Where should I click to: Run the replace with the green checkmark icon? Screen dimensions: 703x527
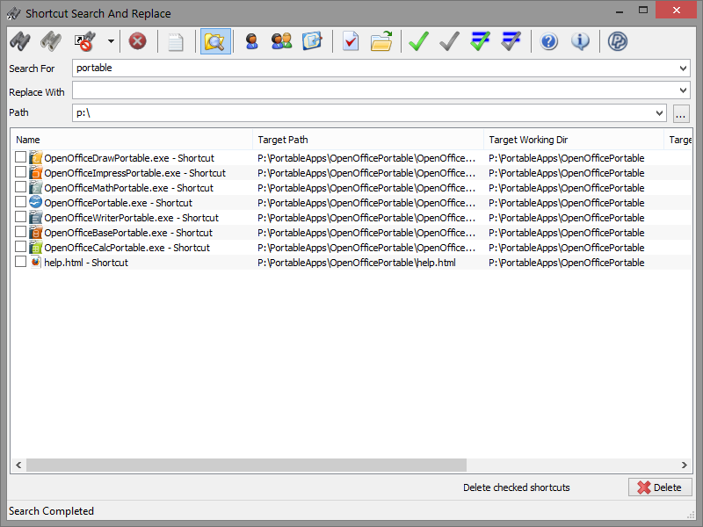click(x=418, y=41)
